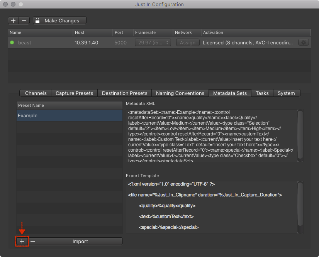This screenshot has width=319, height=257.
Task: Remove the selected metadata set preset
Action: 33,241
